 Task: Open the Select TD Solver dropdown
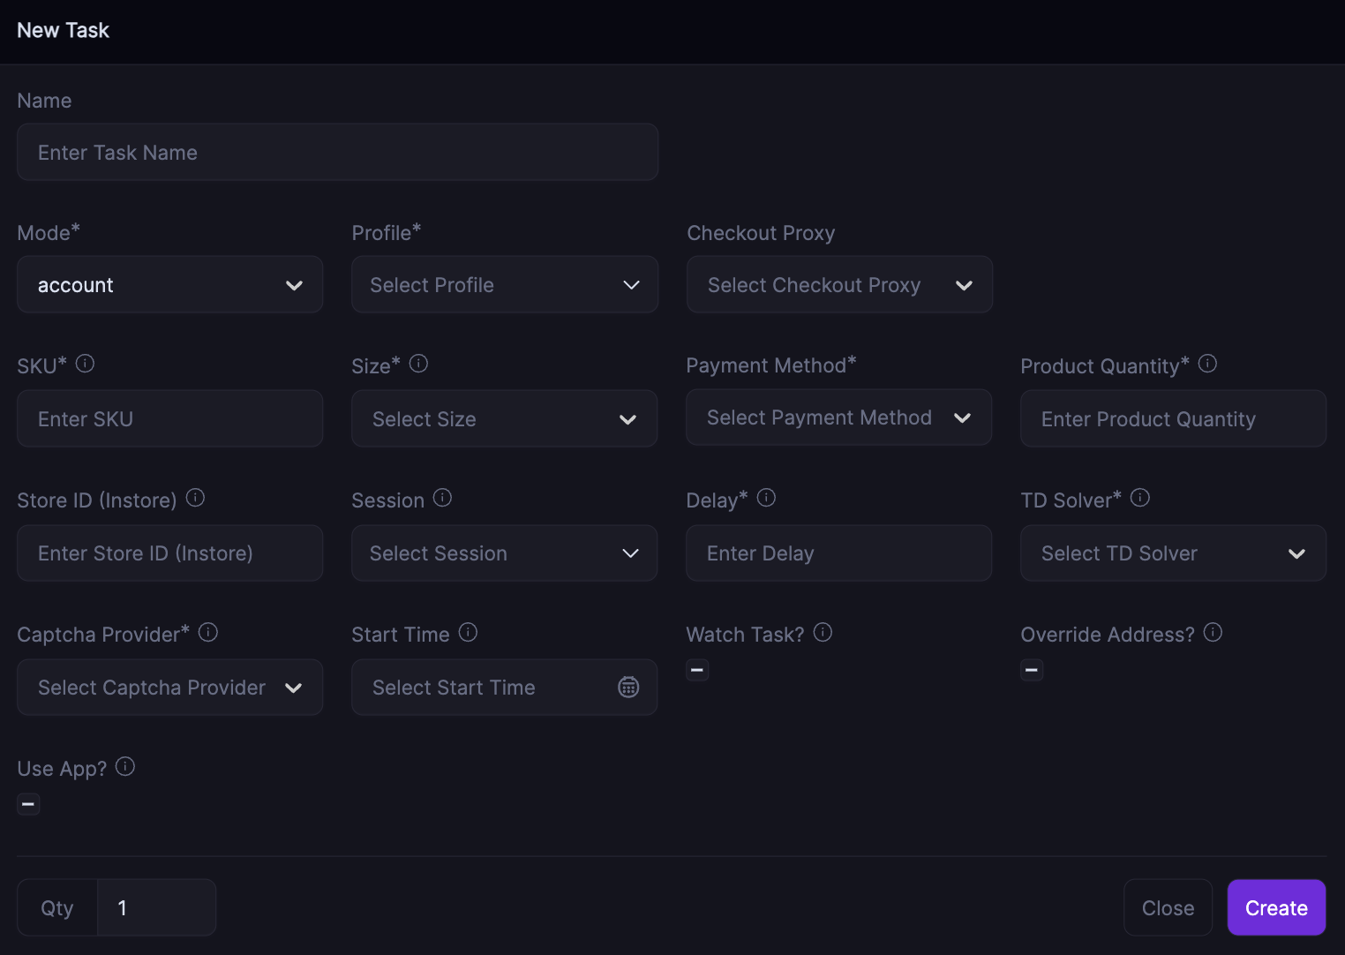tap(1172, 553)
